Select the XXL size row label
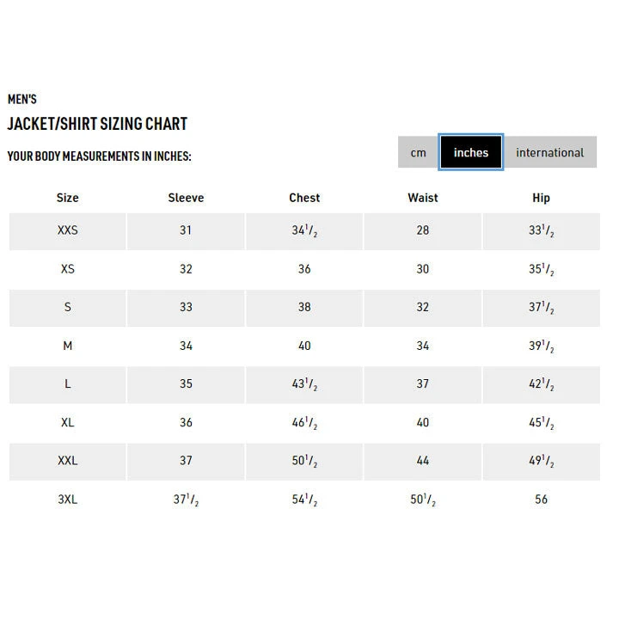 [67, 461]
